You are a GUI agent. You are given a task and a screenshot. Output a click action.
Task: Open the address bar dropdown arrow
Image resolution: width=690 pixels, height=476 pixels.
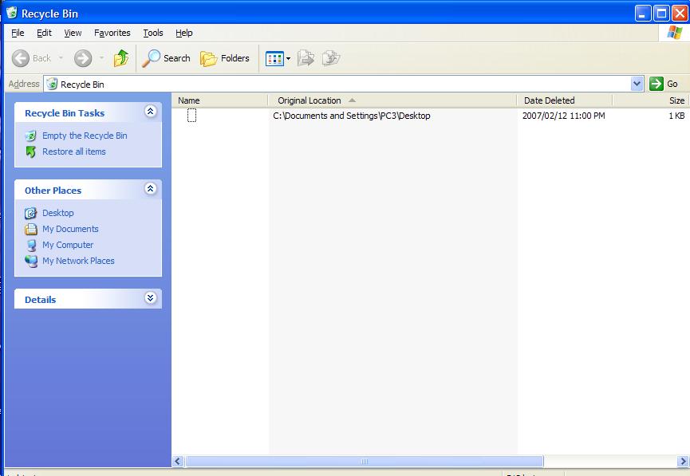637,84
